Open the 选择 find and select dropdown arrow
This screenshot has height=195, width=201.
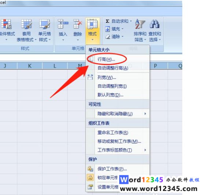point(160,40)
